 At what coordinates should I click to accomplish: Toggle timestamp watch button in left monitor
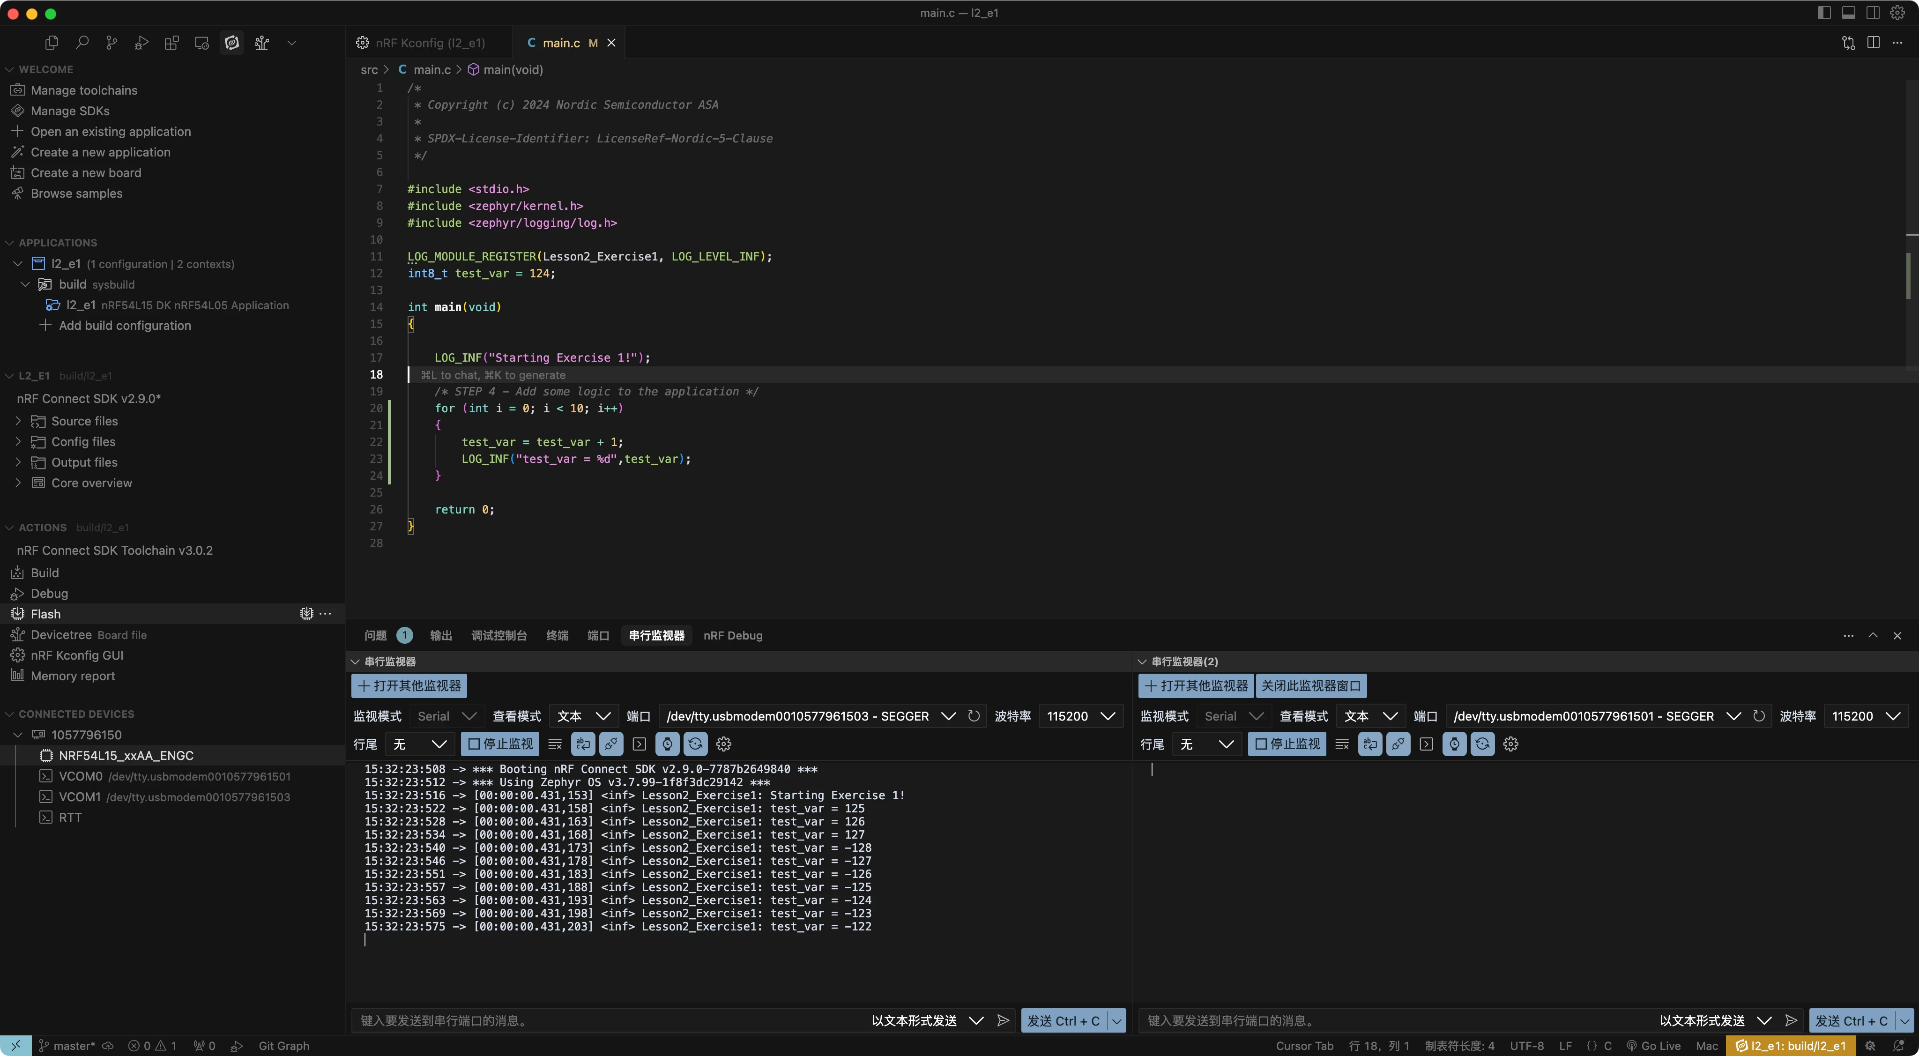click(668, 744)
